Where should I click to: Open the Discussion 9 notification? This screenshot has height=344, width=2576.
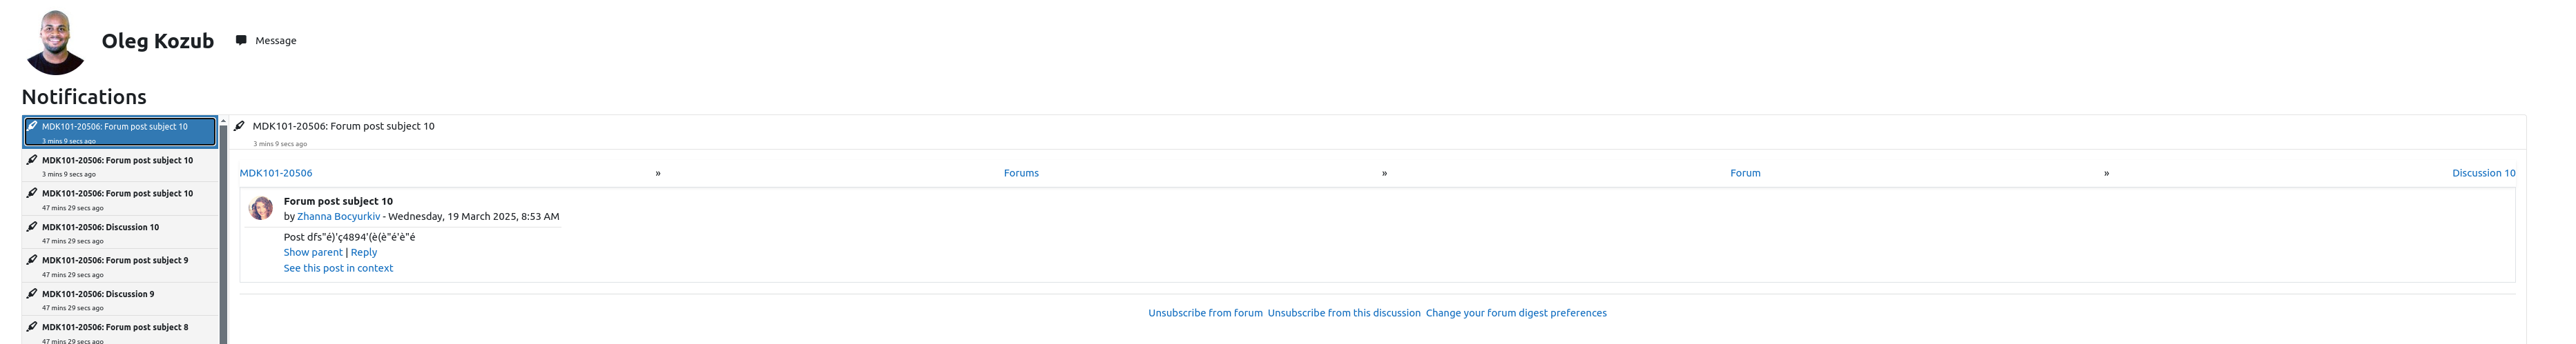click(120, 299)
